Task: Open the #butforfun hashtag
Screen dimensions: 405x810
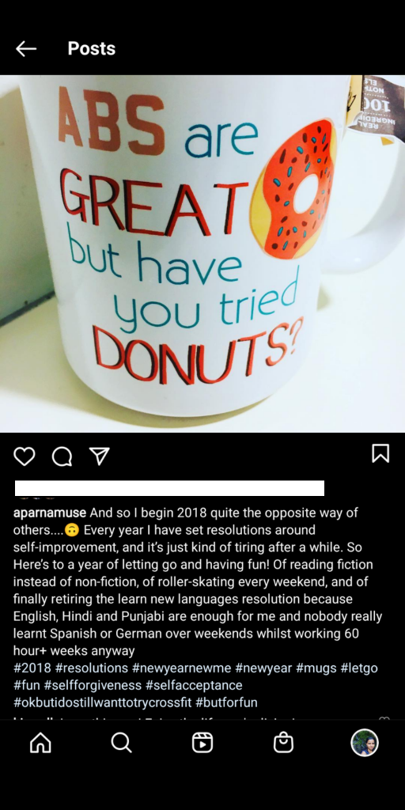Action: [226, 702]
